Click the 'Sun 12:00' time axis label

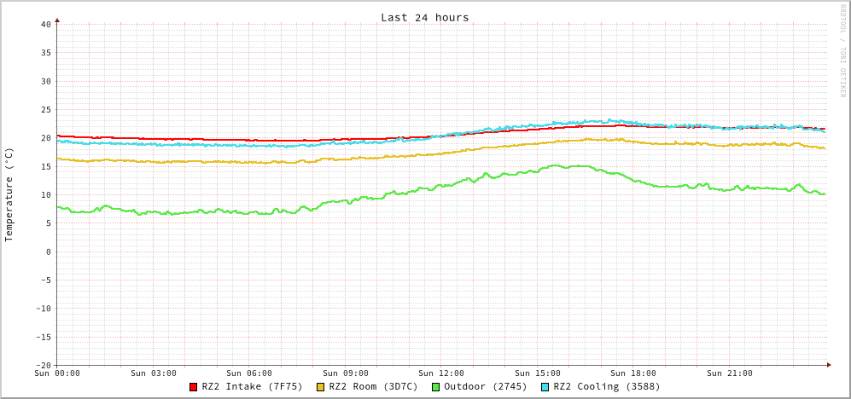point(441,373)
